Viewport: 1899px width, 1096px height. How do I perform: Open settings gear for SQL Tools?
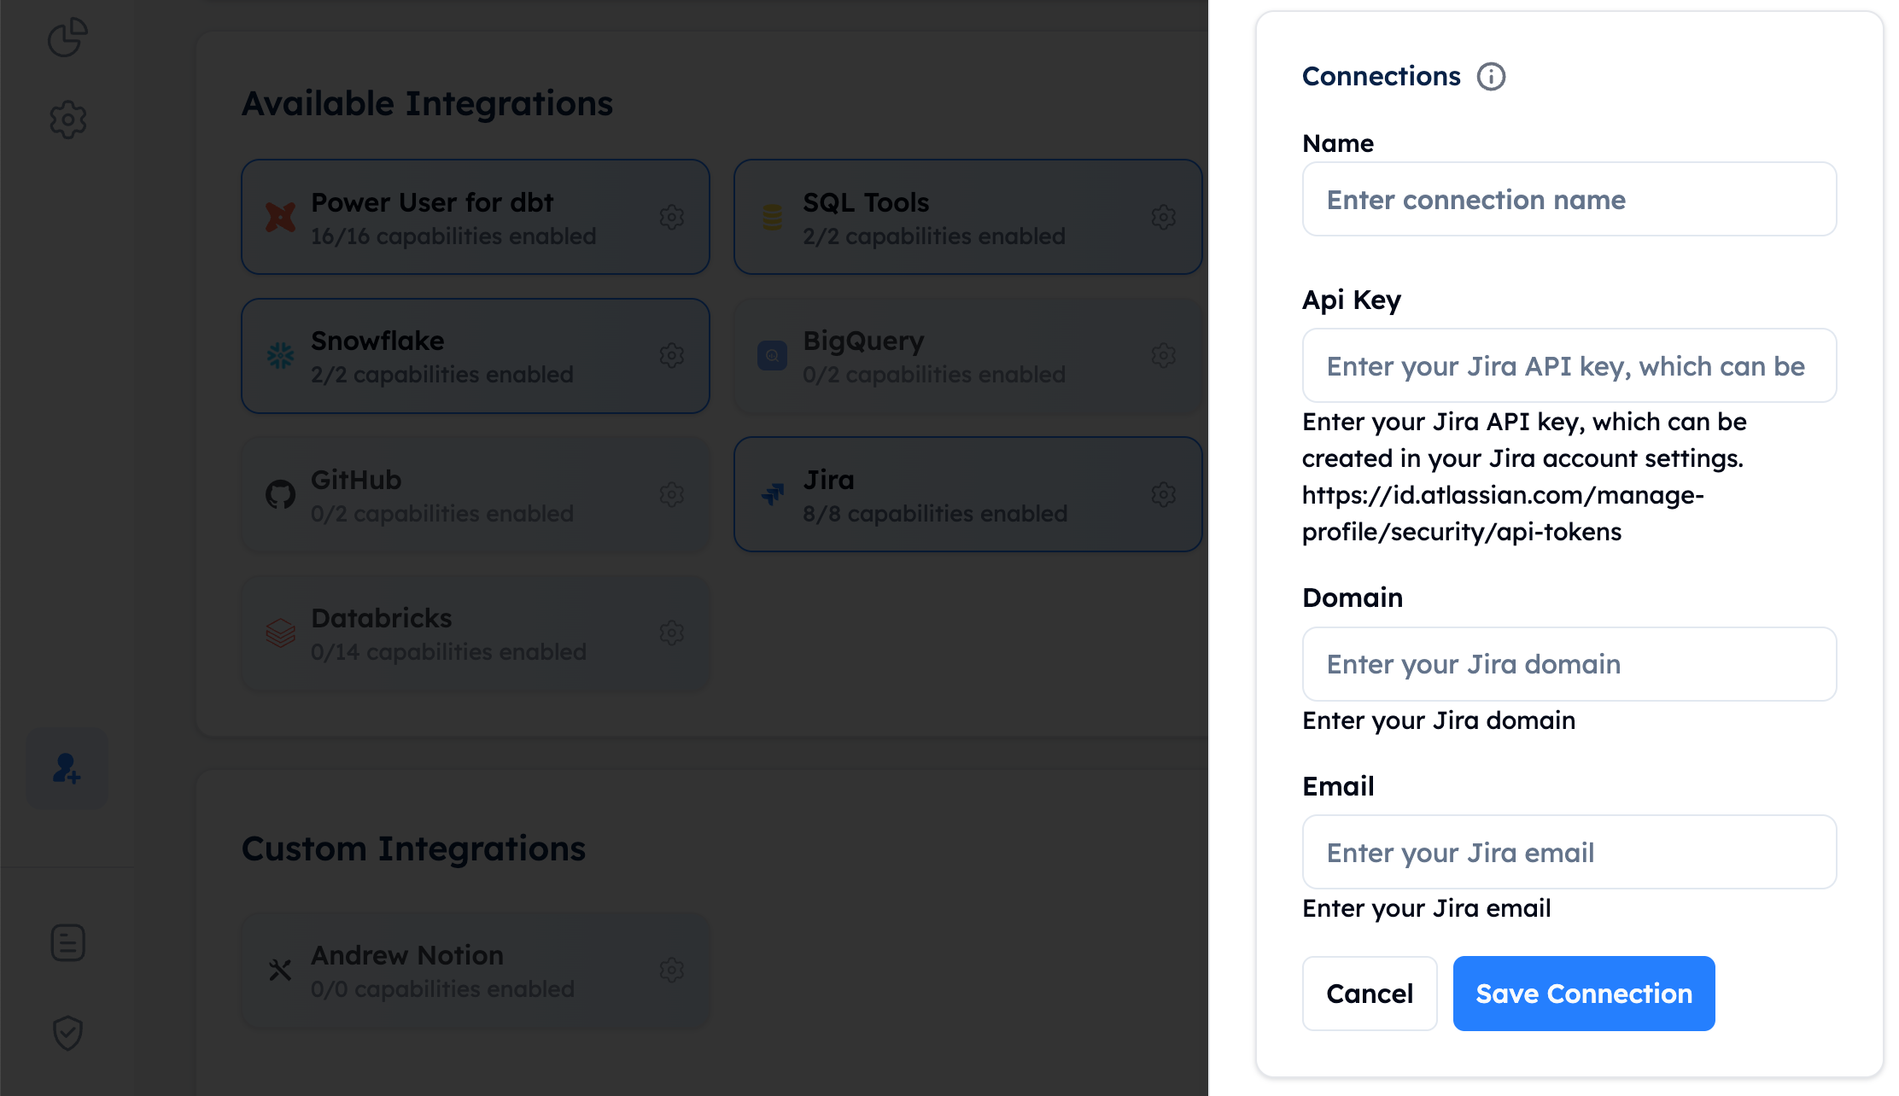[1163, 217]
